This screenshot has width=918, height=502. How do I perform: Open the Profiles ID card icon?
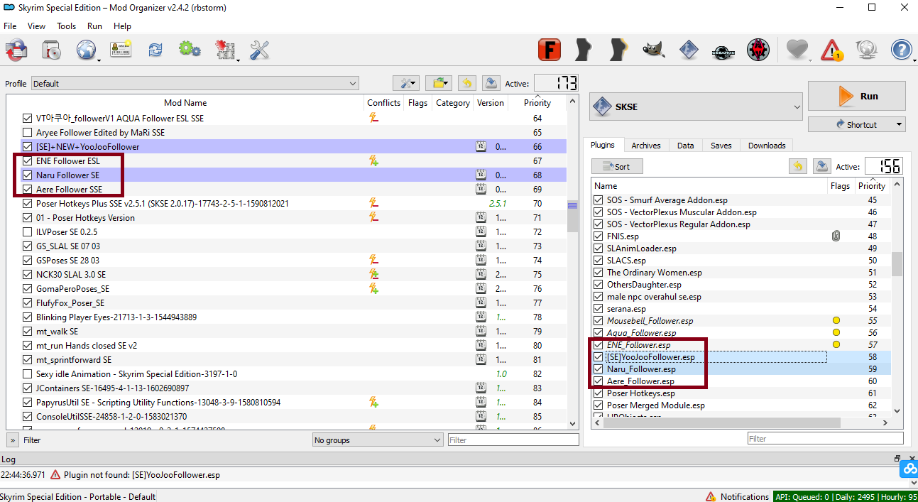tap(121, 50)
